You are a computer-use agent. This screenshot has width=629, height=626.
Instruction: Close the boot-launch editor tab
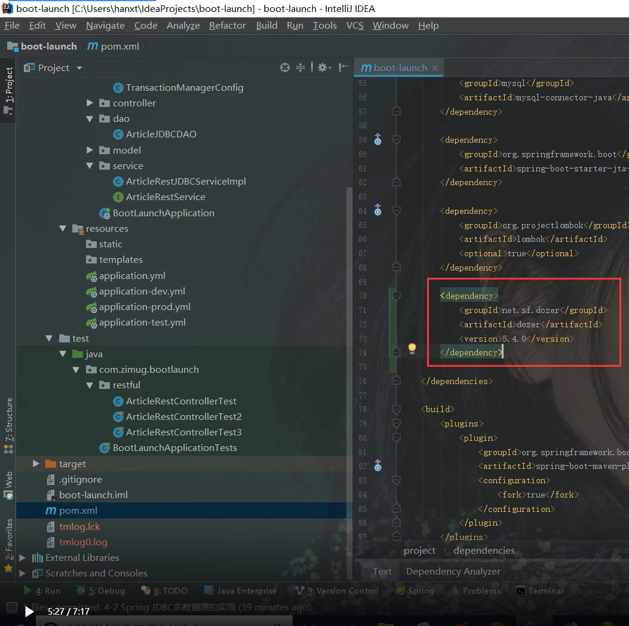click(x=435, y=68)
